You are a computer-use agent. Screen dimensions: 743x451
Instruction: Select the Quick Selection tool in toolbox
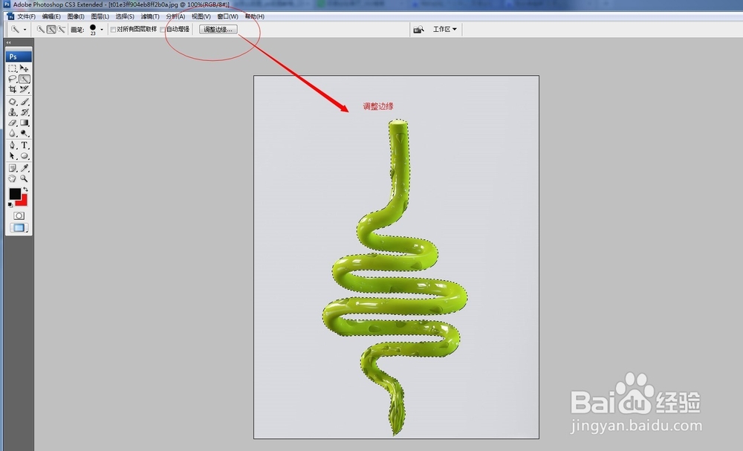click(x=25, y=79)
